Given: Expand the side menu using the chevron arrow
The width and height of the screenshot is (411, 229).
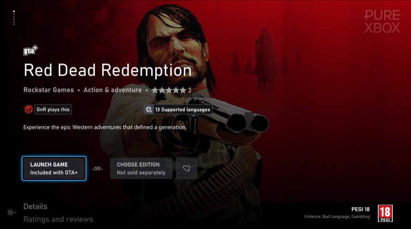Looking at the screenshot, I should 16,212.
